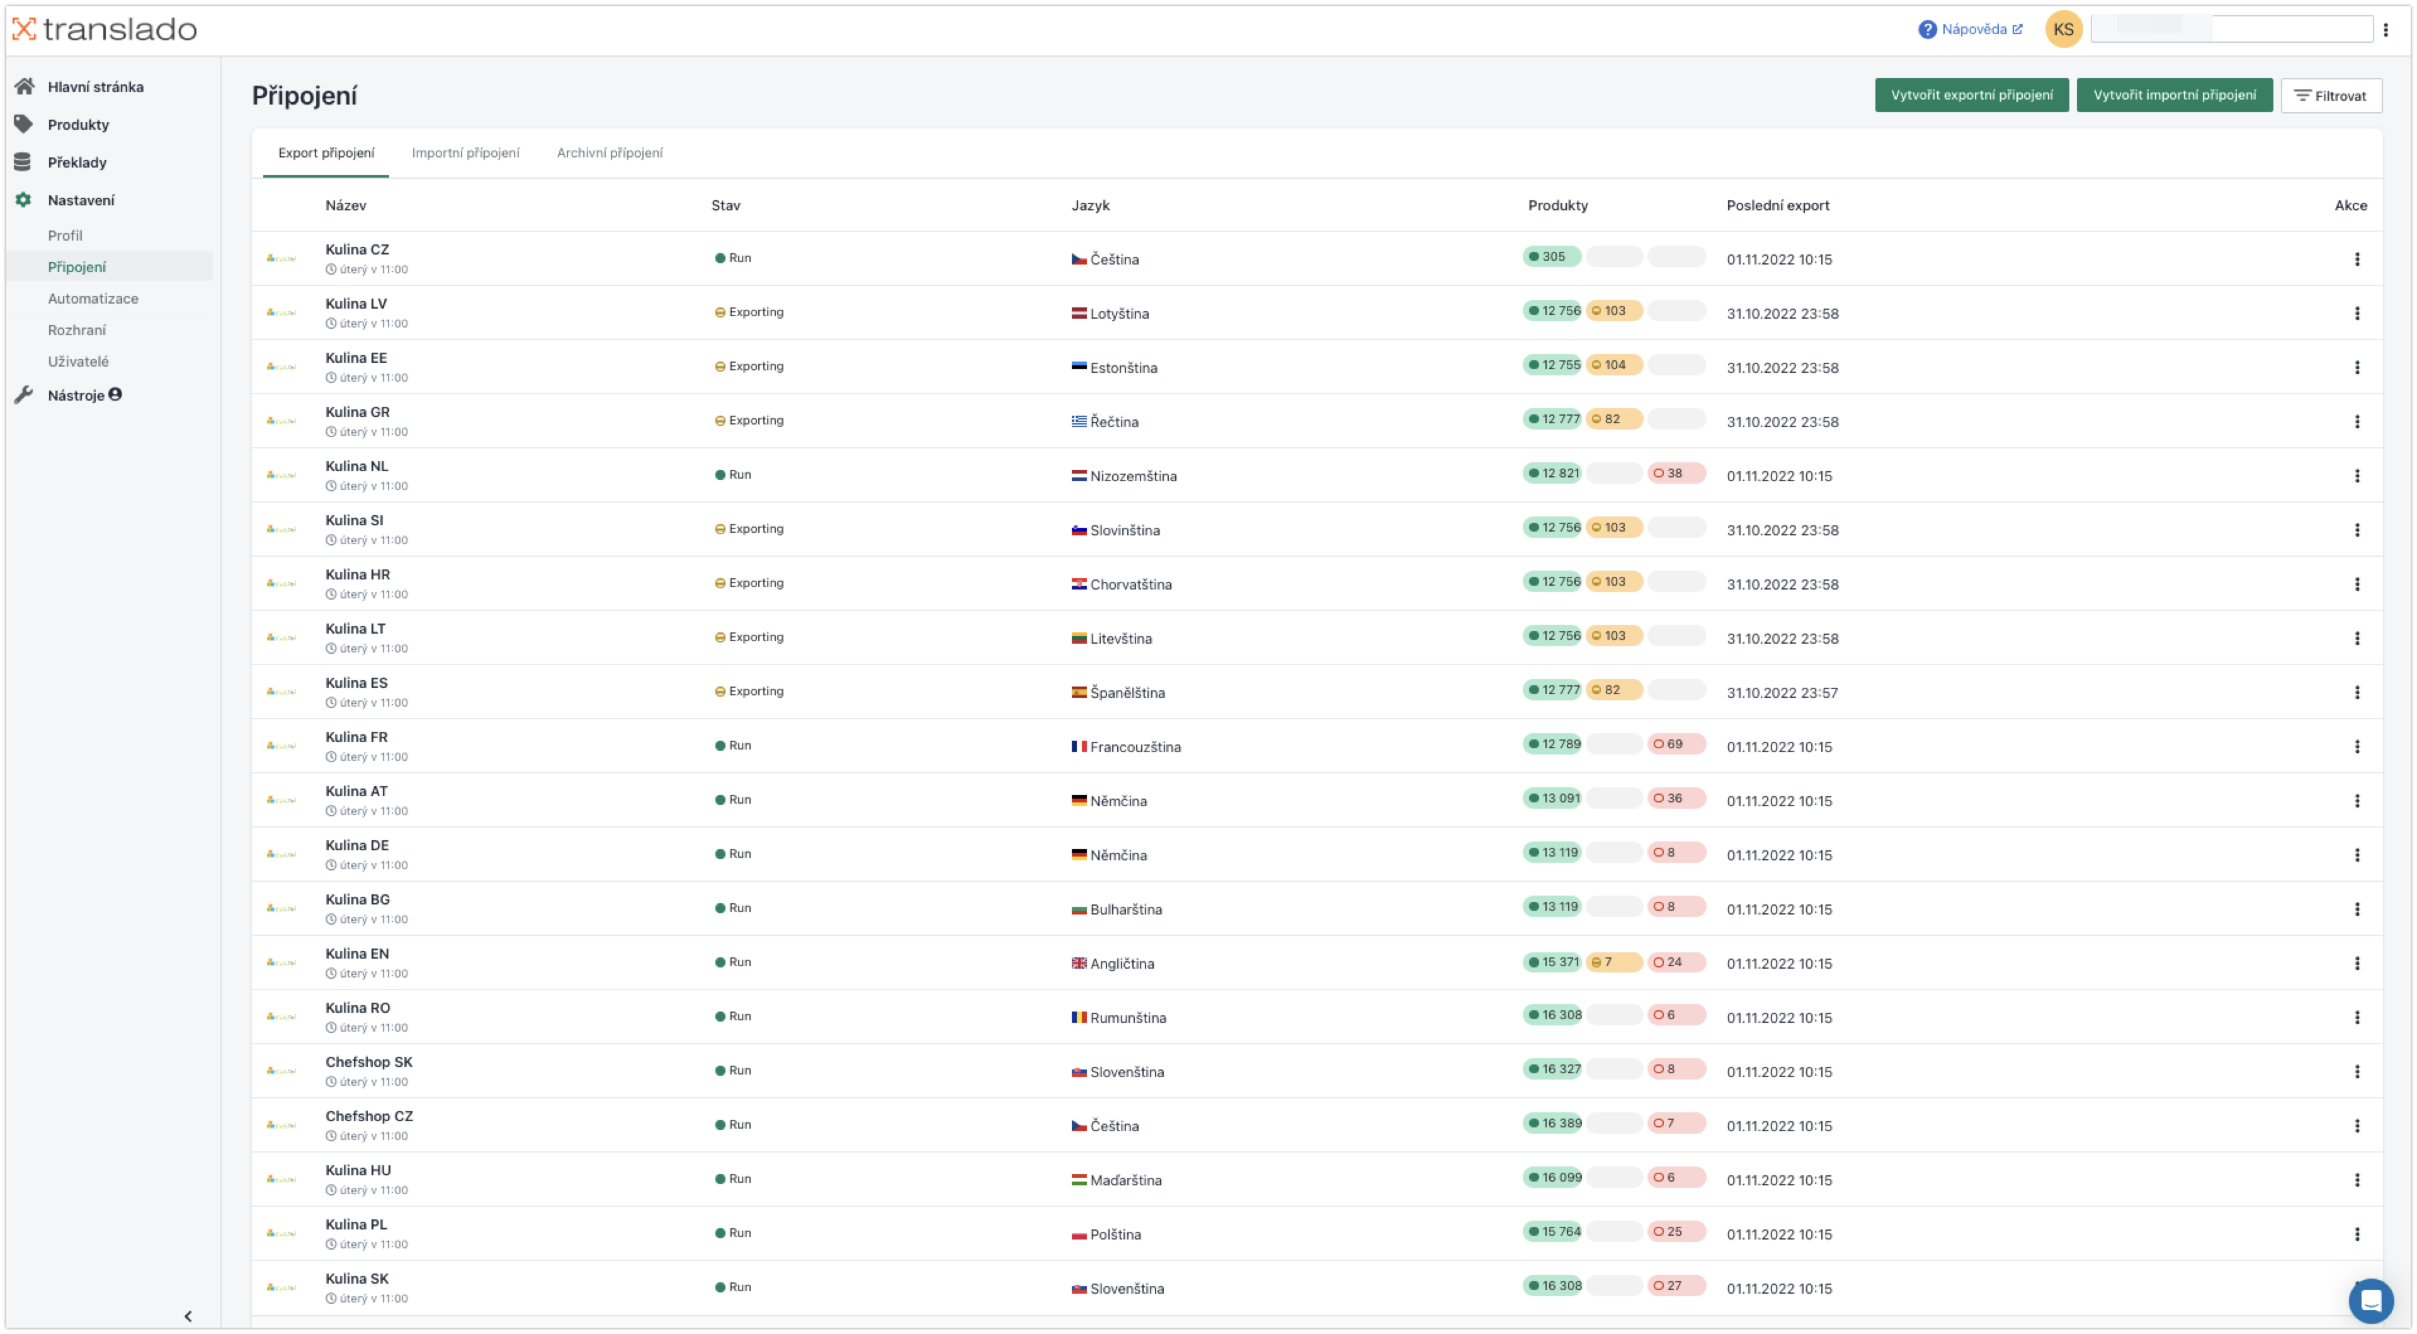The width and height of the screenshot is (2417, 1334).
Task: Click the green 13 091 badge for Kulina AT
Action: pyautogui.click(x=1551, y=799)
